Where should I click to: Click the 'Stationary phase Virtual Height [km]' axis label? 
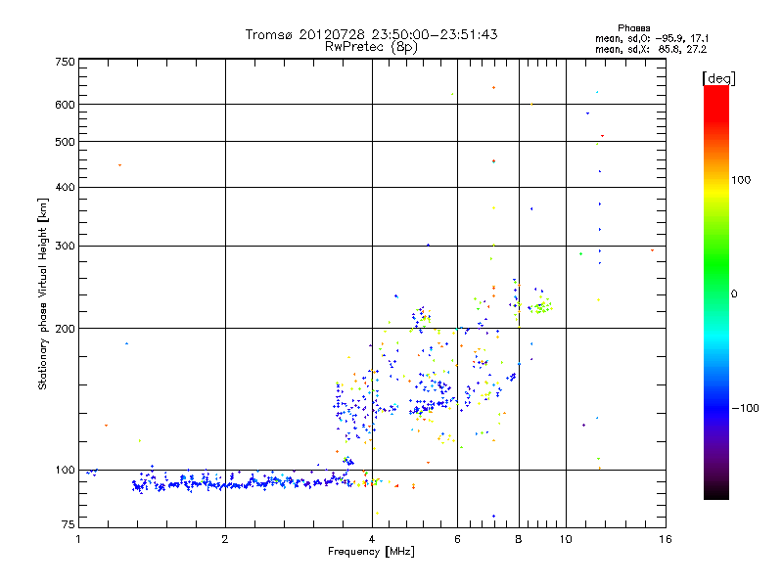tap(42, 294)
